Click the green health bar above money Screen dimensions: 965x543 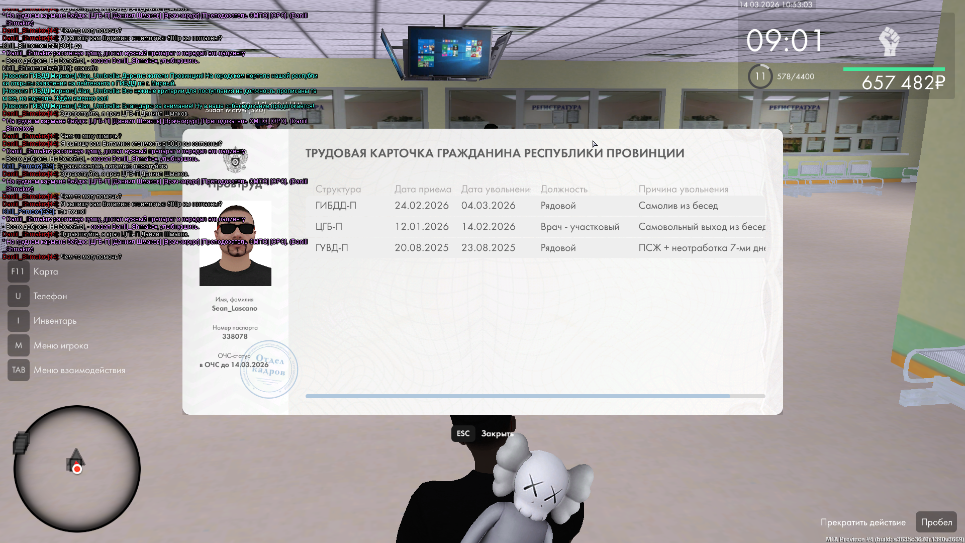point(894,69)
